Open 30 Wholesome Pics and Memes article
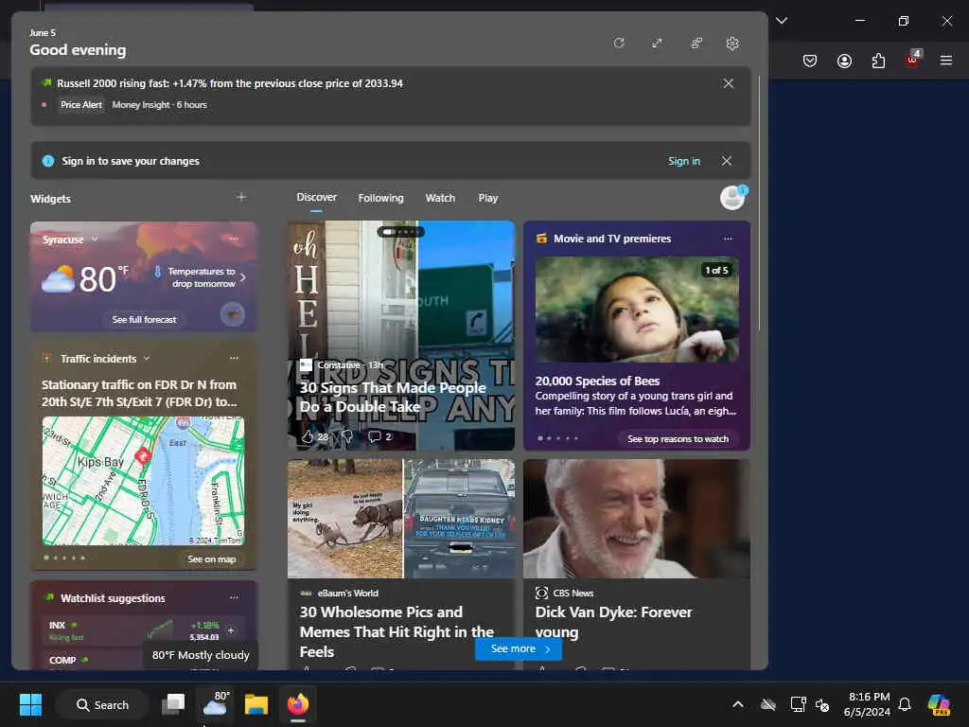Viewport: 969px width, 727px height. tap(396, 631)
